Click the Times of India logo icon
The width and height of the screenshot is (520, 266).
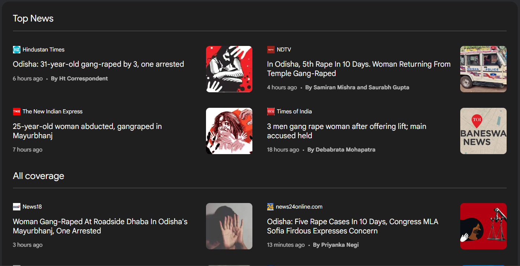271,112
